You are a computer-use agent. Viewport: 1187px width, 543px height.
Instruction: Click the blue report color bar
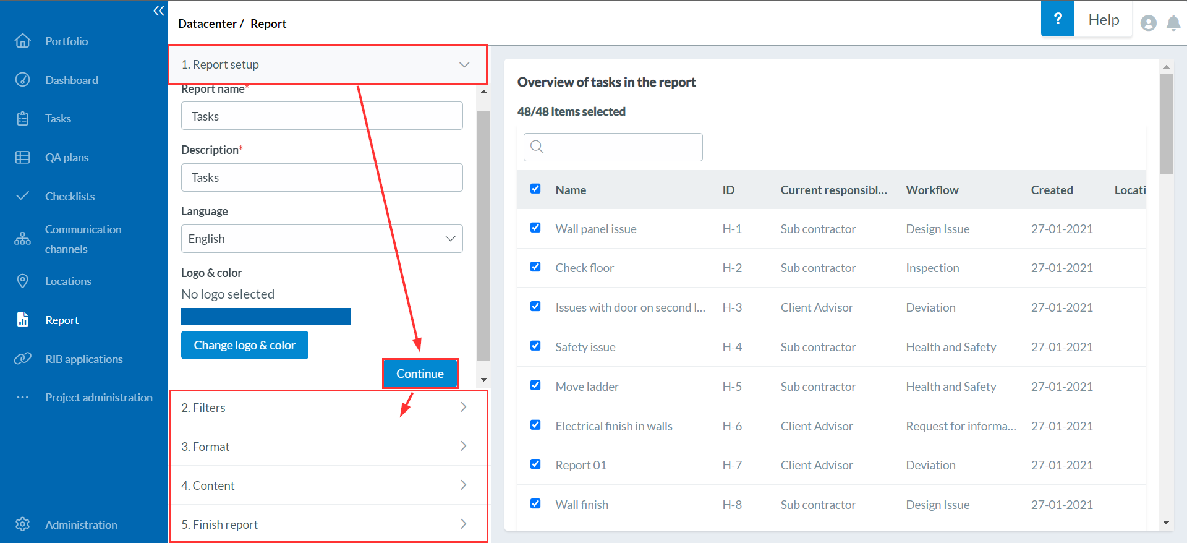pyautogui.click(x=265, y=317)
